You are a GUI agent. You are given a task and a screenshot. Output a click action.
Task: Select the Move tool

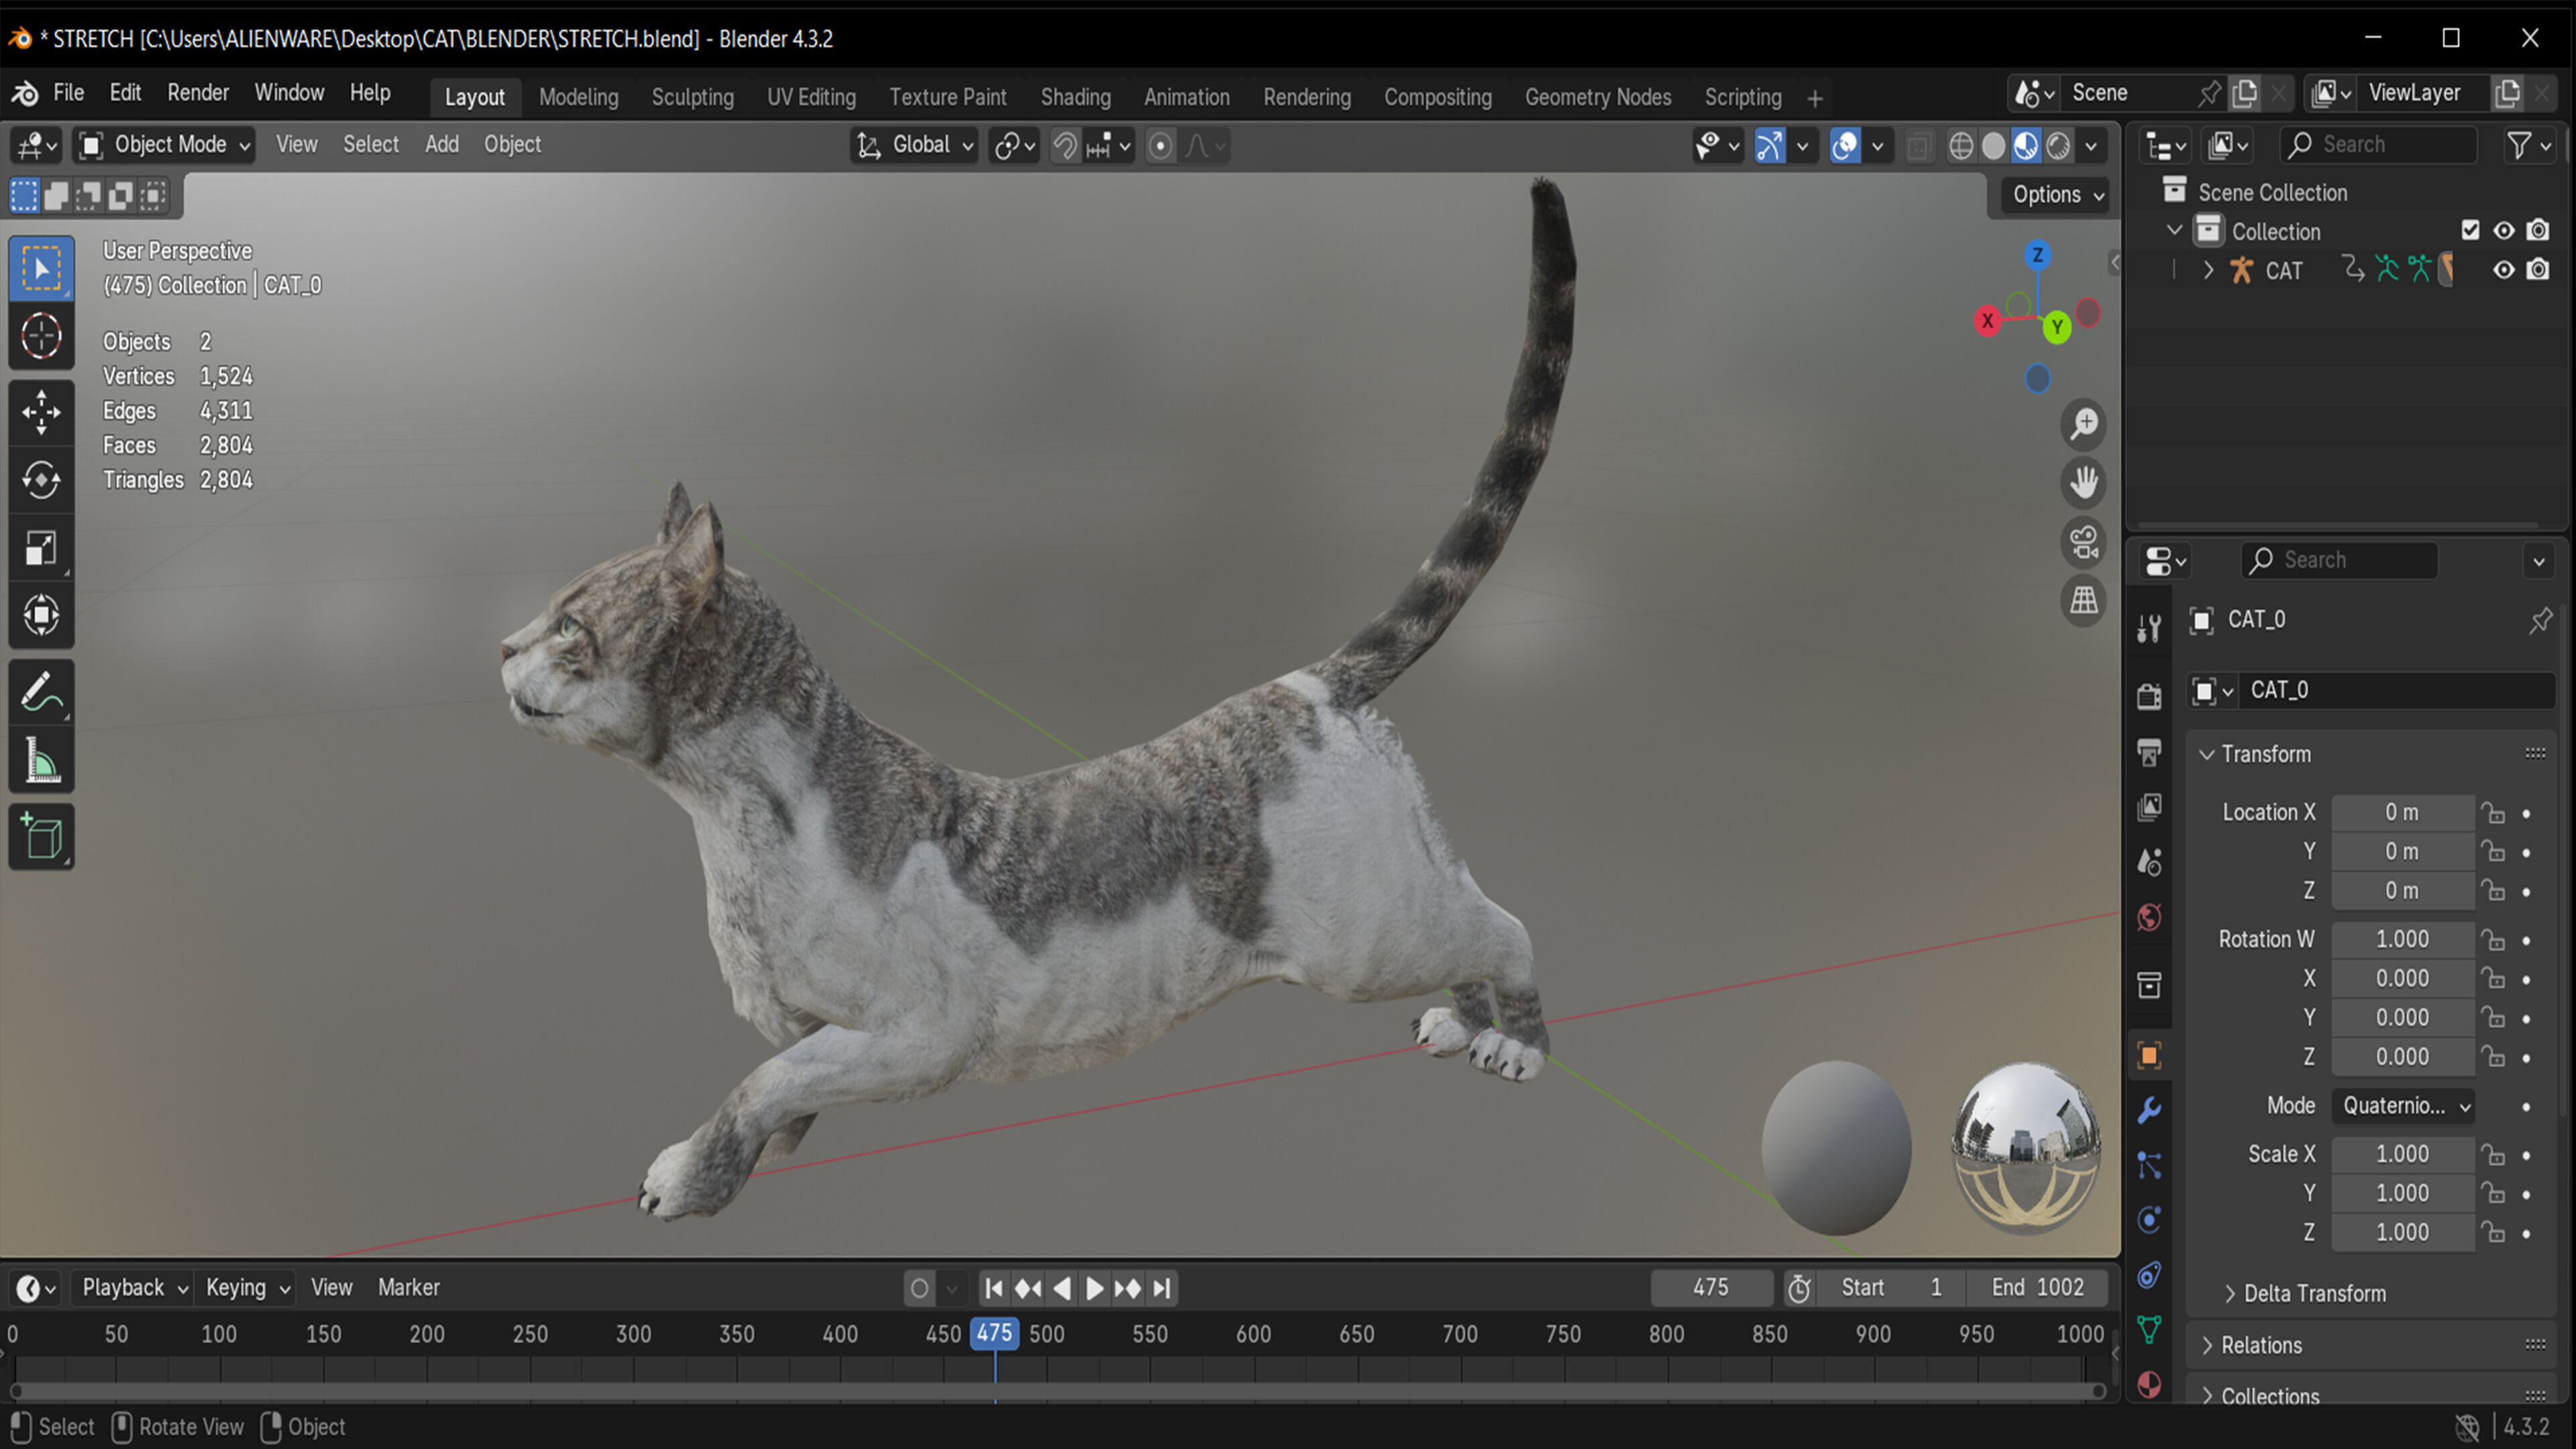pyautogui.click(x=41, y=412)
